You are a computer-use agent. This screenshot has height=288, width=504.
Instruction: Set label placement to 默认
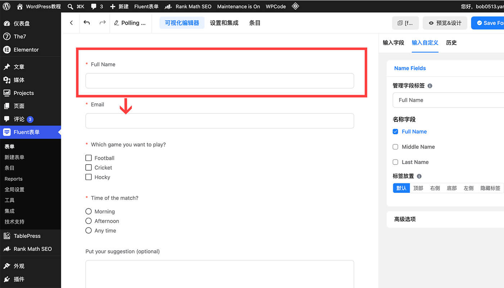(x=401, y=188)
